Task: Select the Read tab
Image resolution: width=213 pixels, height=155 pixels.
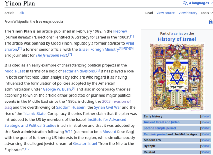Action: [x=149, y=13]
